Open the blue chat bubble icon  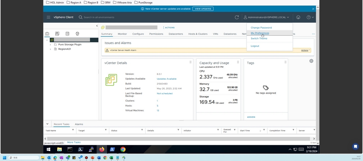355,147
